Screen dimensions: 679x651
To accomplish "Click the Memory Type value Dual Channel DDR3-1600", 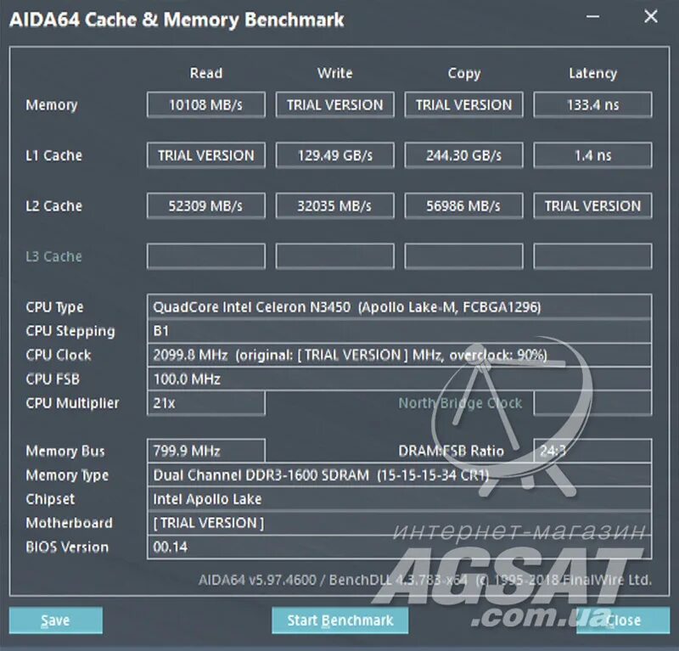I will click(x=399, y=475).
